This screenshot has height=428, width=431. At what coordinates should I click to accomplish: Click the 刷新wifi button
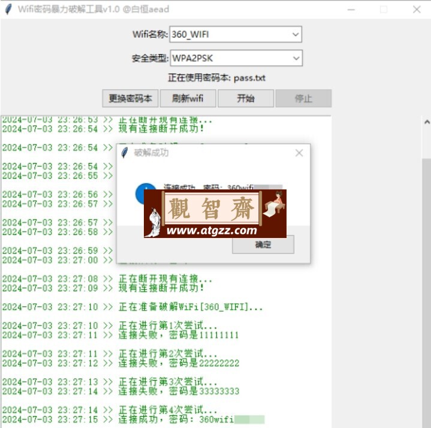click(188, 98)
